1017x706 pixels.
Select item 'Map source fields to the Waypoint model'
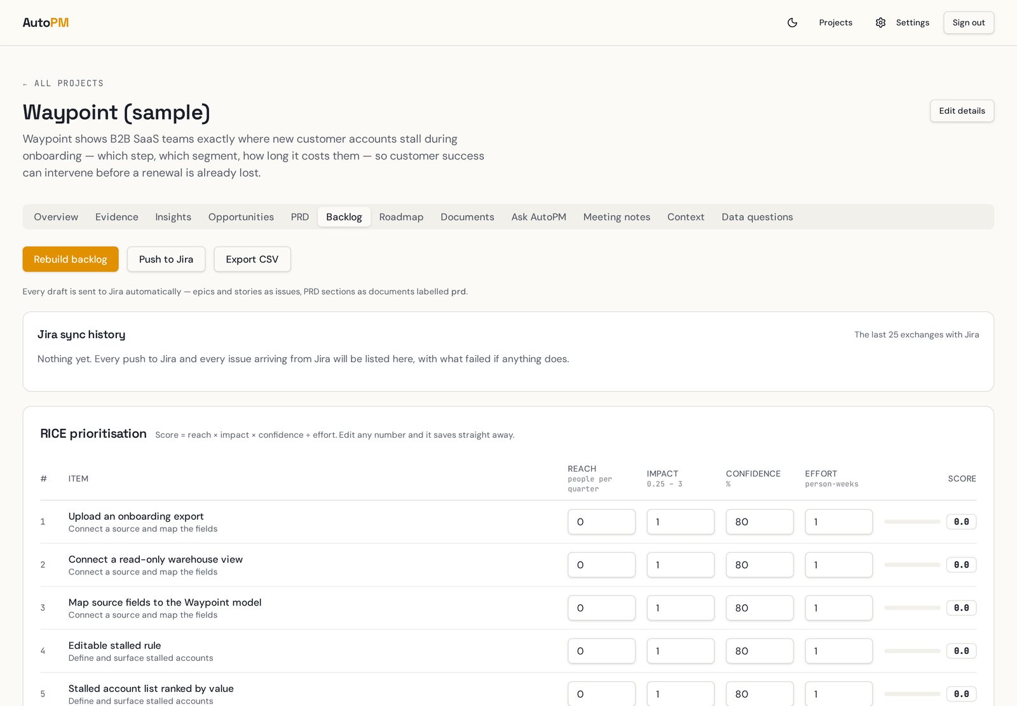coord(165,602)
